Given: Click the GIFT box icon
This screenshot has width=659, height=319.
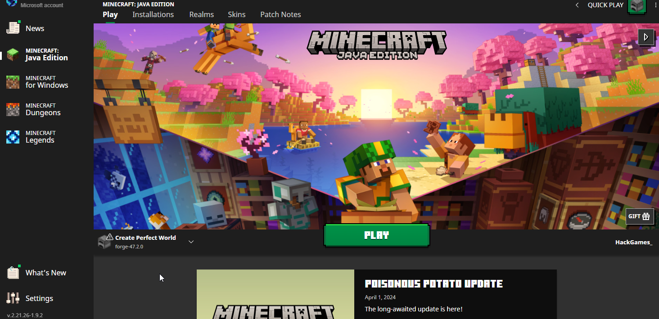Looking at the screenshot, I should click(640, 216).
